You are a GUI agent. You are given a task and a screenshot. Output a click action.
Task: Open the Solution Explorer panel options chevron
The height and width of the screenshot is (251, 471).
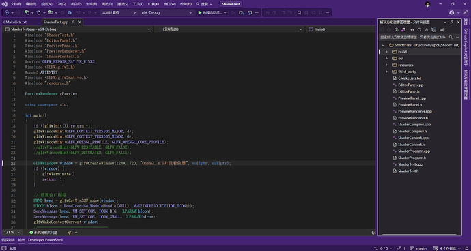(x=445, y=23)
